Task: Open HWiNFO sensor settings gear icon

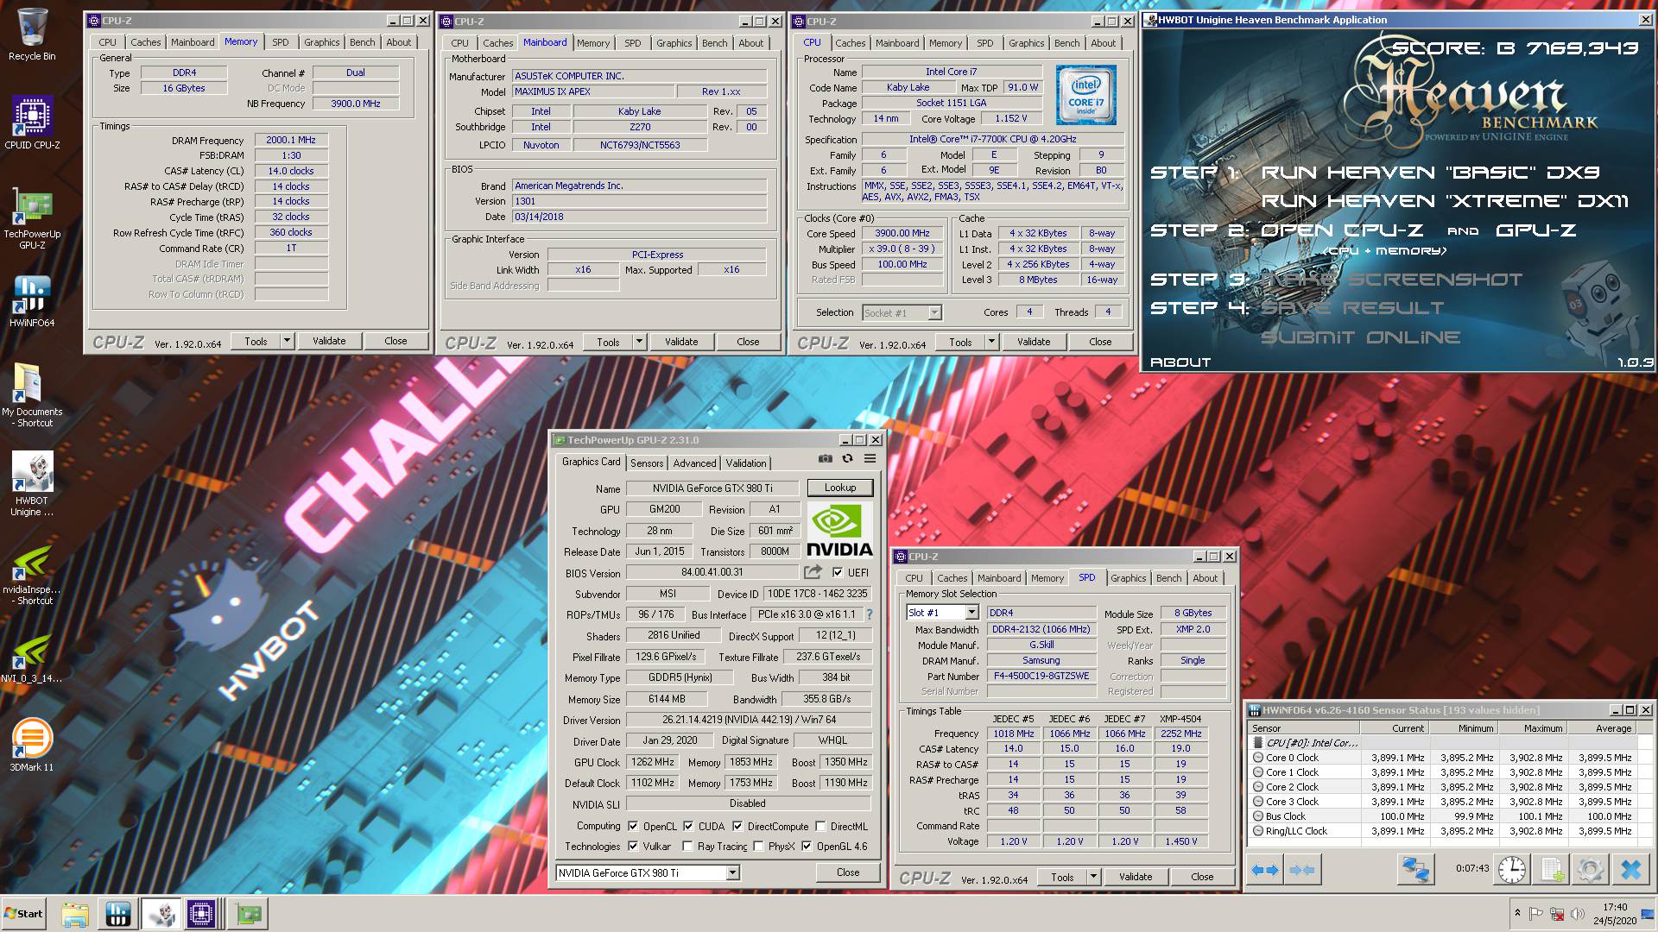Action: tap(1590, 869)
